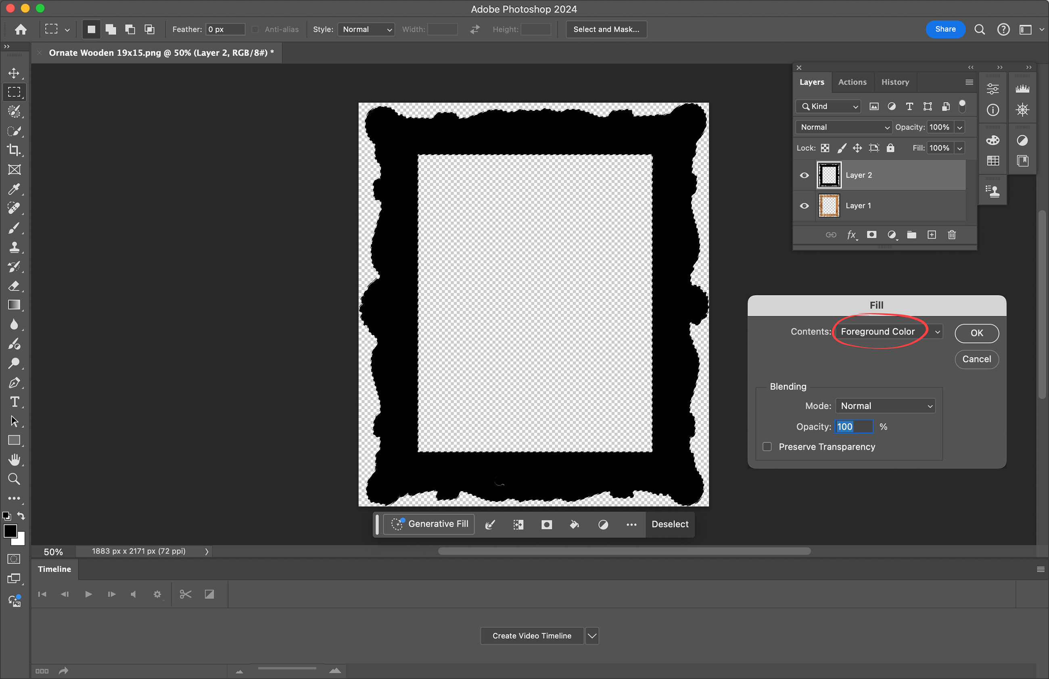Viewport: 1049px width, 679px height.
Task: Select the Eraser tool
Action: 14,286
